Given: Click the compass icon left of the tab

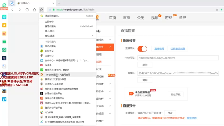Looking at the screenshot, I should [x=12, y=3].
